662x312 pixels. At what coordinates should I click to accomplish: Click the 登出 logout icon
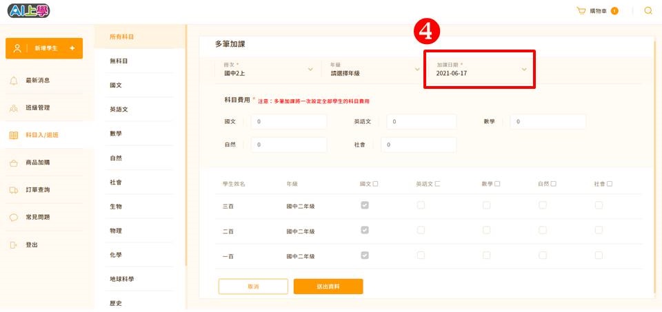(14, 245)
